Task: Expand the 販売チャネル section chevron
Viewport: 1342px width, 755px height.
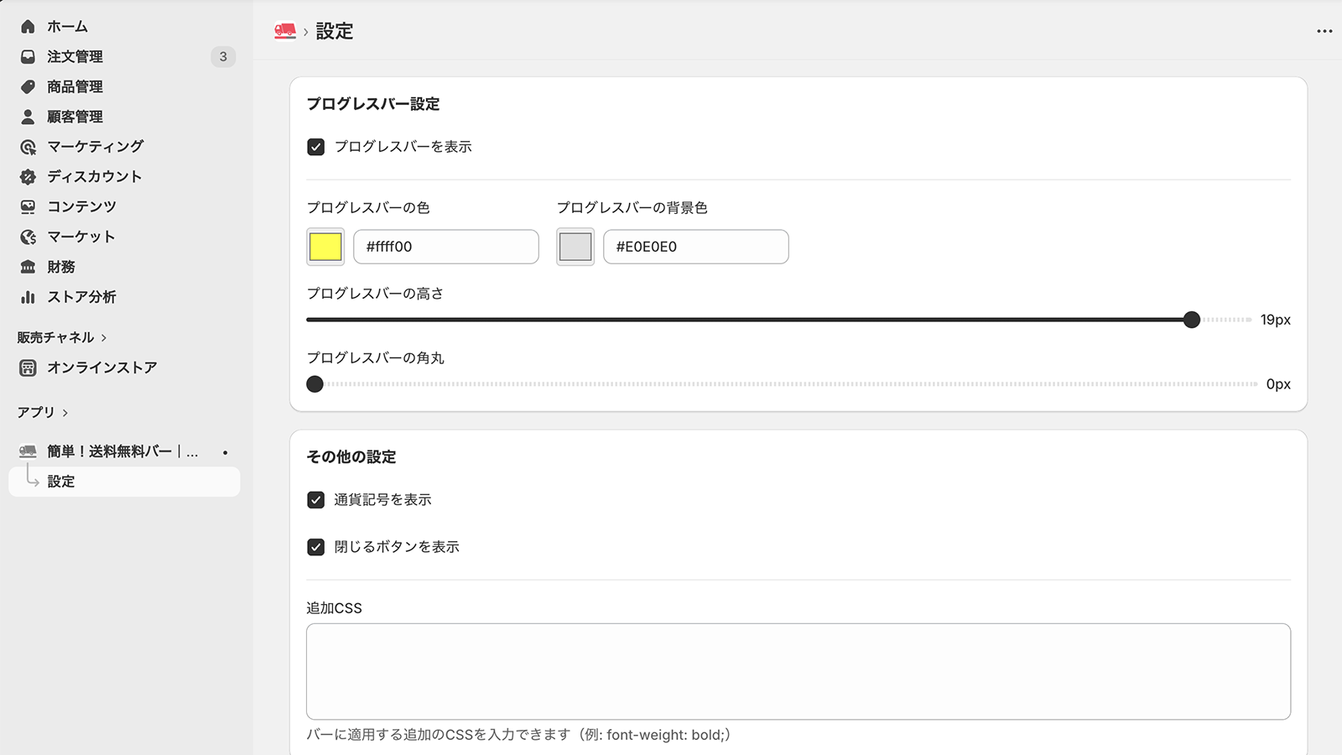Action: coord(104,338)
